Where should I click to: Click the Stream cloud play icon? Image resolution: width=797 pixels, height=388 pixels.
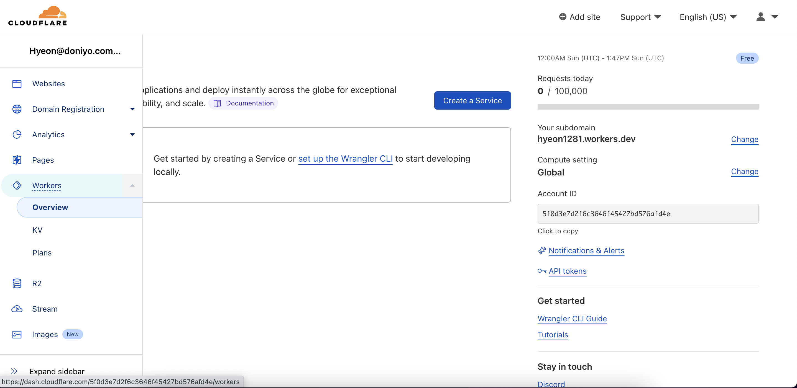click(x=17, y=309)
